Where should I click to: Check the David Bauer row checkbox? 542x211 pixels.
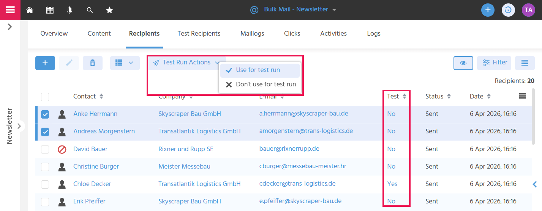tap(45, 149)
